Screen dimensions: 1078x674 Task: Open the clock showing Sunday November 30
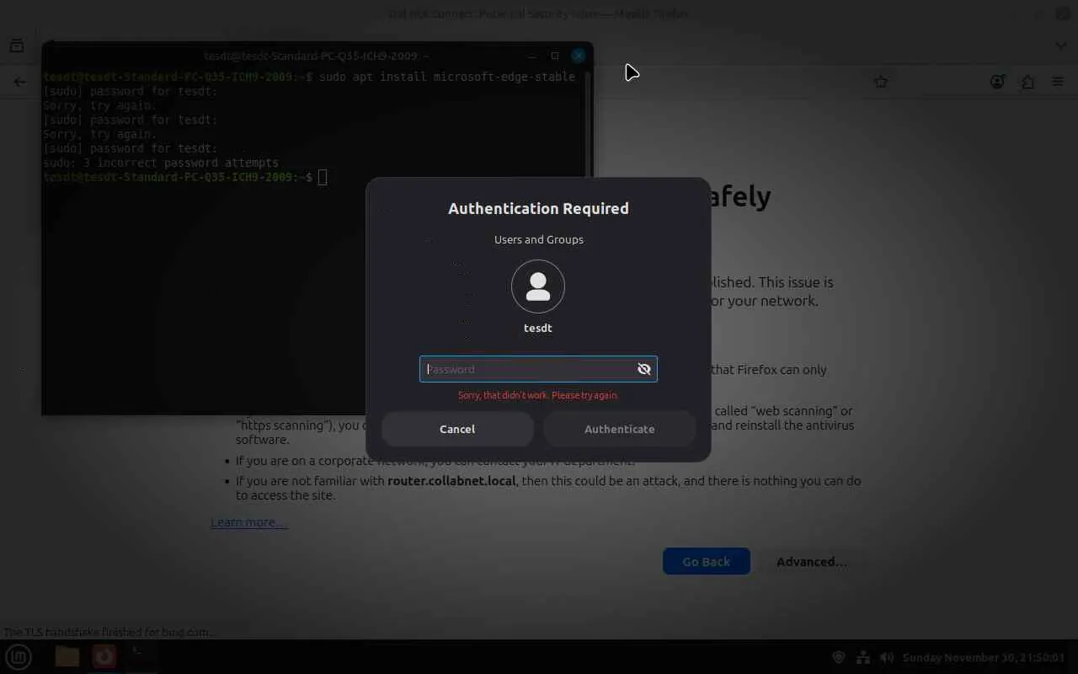pyautogui.click(x=984, y=657)
